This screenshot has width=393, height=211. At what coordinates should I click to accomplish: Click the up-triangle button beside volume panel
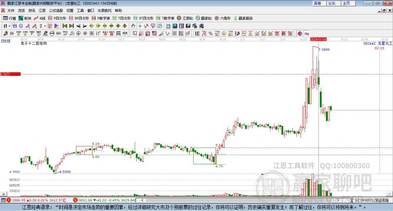click(3, 194)
